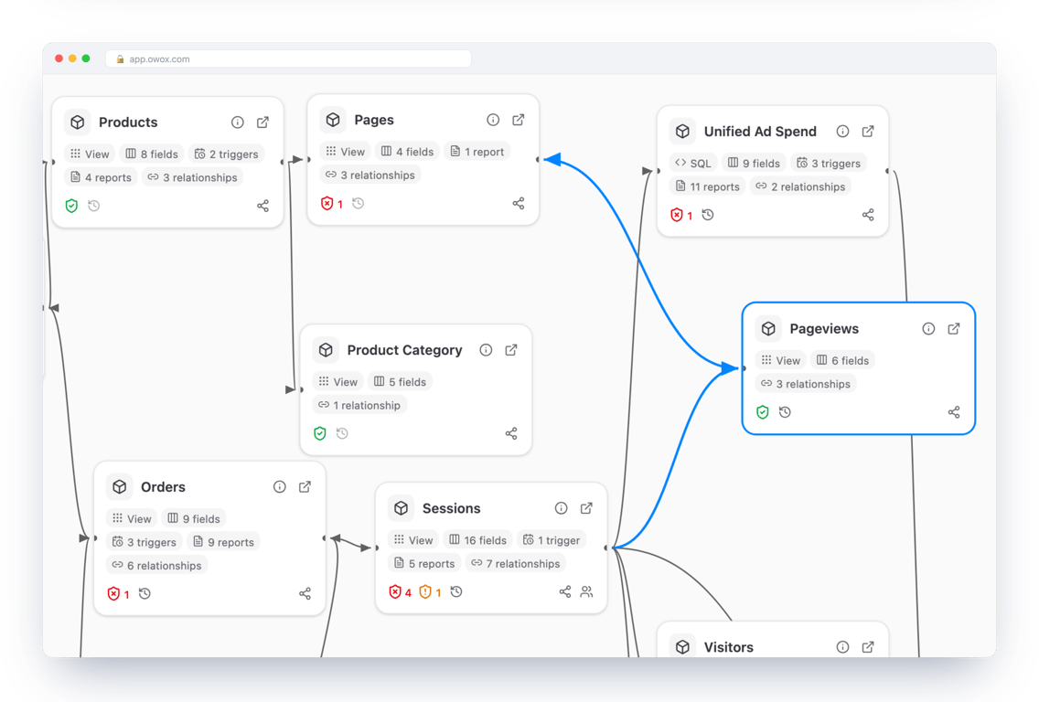Image resolution: width=1039 pixels, height=702 pixels.
Task: Share the Product Category card
Action: [x=511, y=433]
